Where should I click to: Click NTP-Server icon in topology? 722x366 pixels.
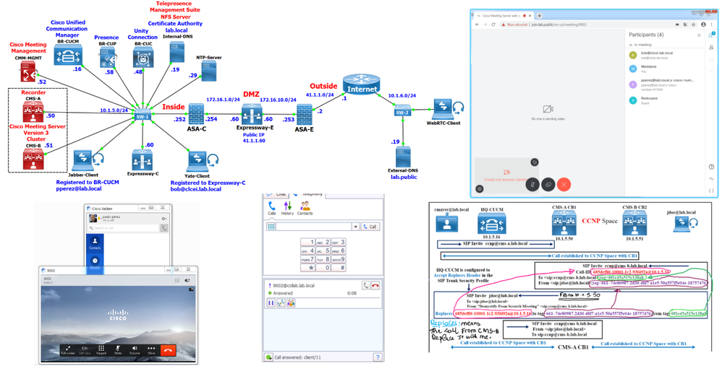pos(208,71)
